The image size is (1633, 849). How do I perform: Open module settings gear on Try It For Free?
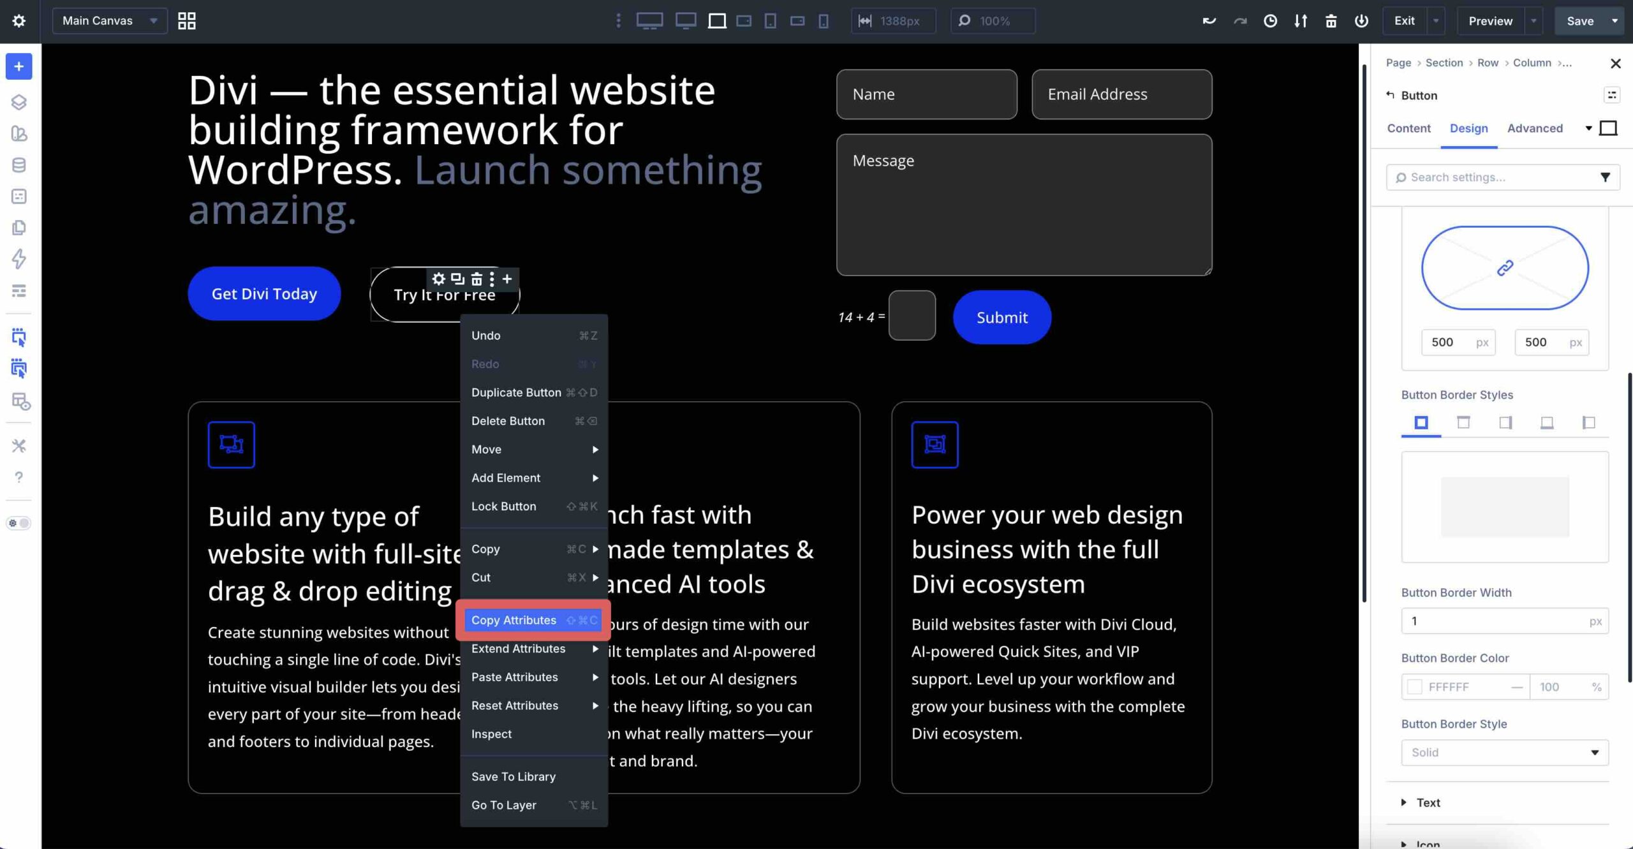(x=438, y=279)
